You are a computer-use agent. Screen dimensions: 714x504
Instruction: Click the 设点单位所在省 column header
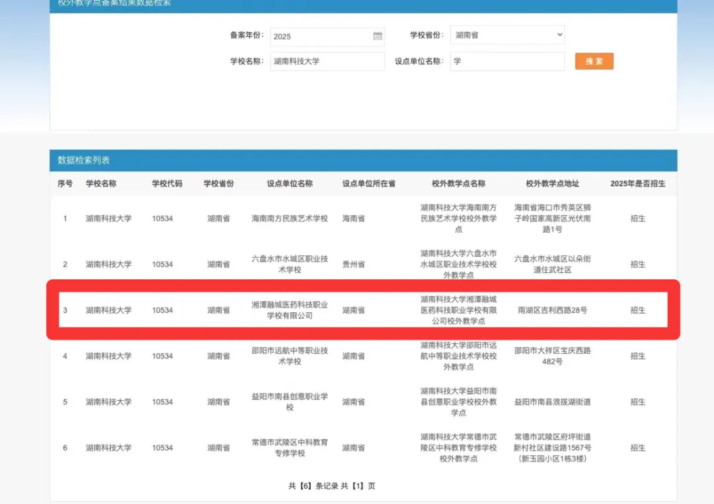click(x=368, y=184)
